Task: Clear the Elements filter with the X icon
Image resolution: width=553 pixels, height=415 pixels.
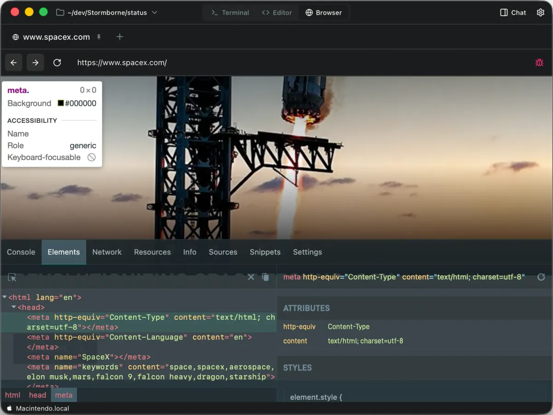Action: pos(251,277)
